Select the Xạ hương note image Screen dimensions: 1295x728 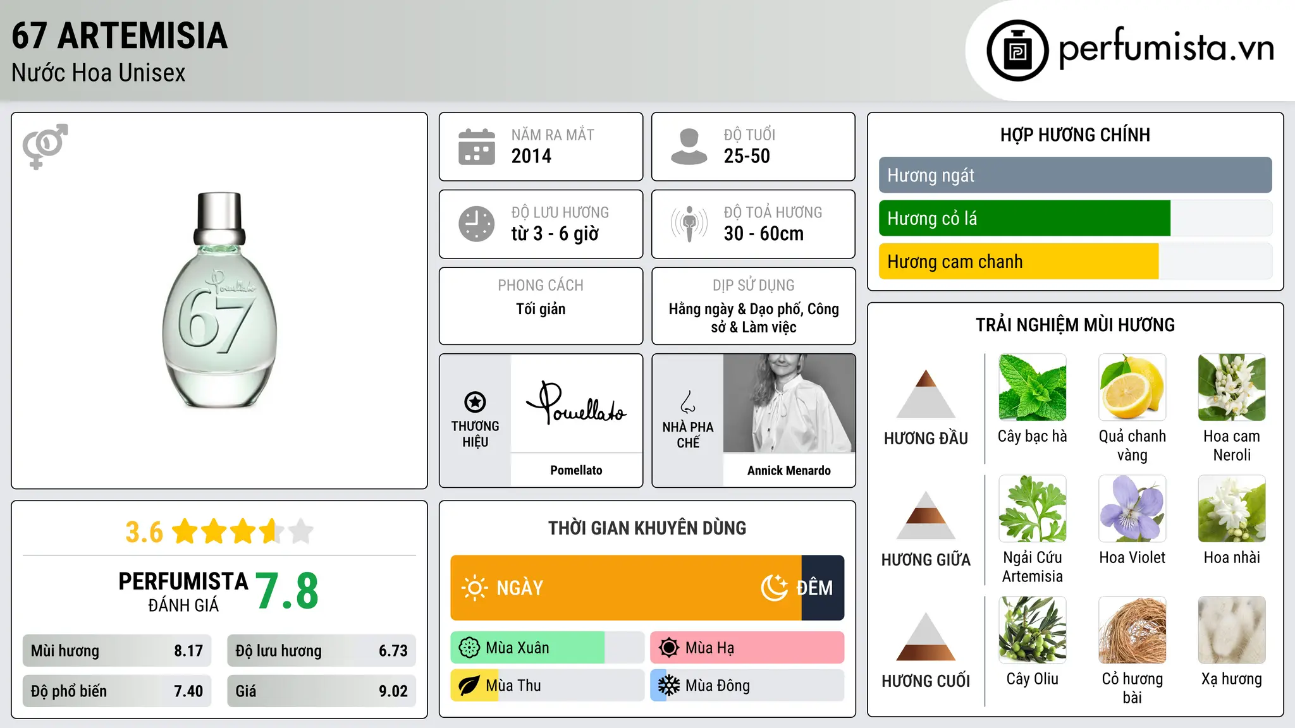(x=1232, y=630)
